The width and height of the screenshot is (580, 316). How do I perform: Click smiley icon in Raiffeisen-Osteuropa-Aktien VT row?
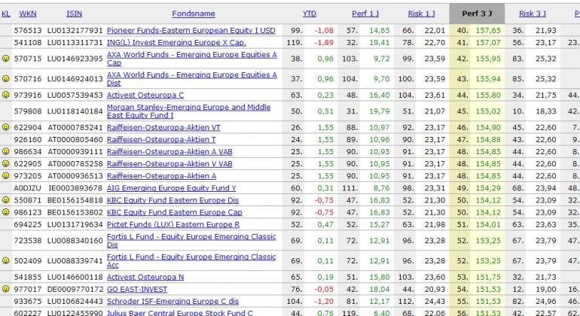click(x=5, y=126)
